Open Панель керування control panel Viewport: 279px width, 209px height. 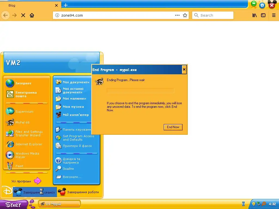(x=73, y=130)
